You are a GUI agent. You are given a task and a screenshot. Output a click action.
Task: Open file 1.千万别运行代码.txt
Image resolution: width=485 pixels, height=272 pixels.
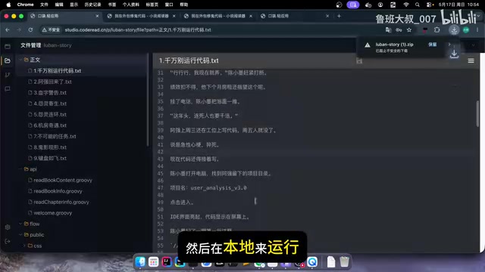pos(58,71)
